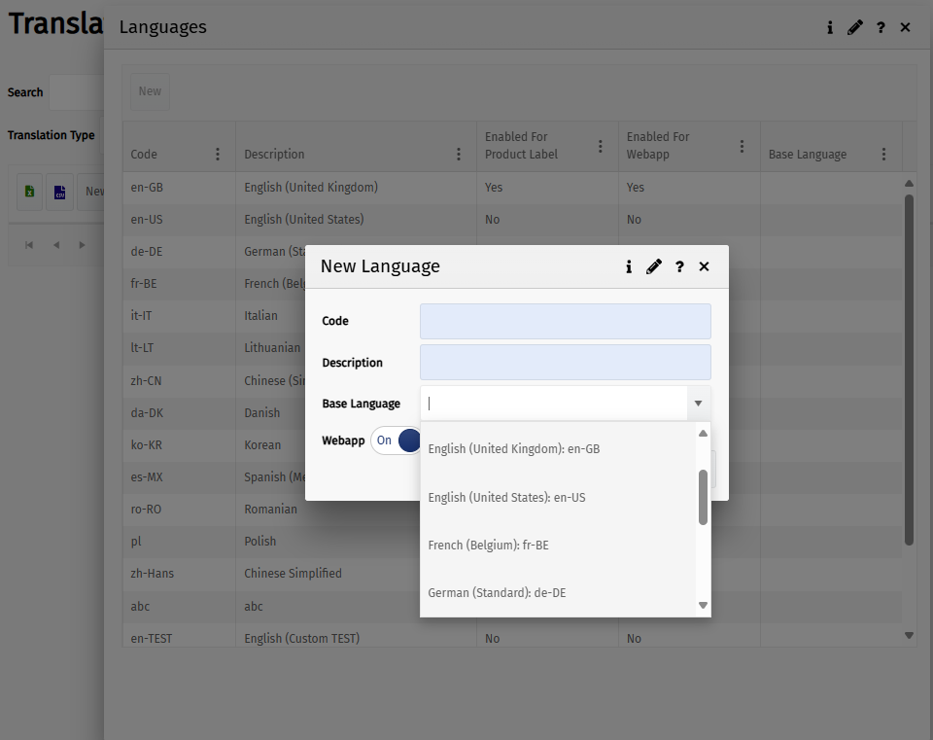Viewport: 933px width, 740px height.
Task: Select the es-MX row code cell
Action: pyautogui.click(x=179, y=477)
